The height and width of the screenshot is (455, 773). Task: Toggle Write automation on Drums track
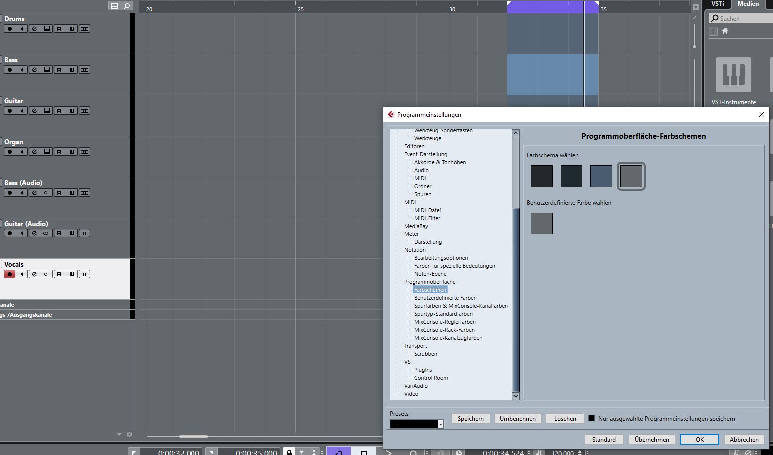[x=72, y=29]
